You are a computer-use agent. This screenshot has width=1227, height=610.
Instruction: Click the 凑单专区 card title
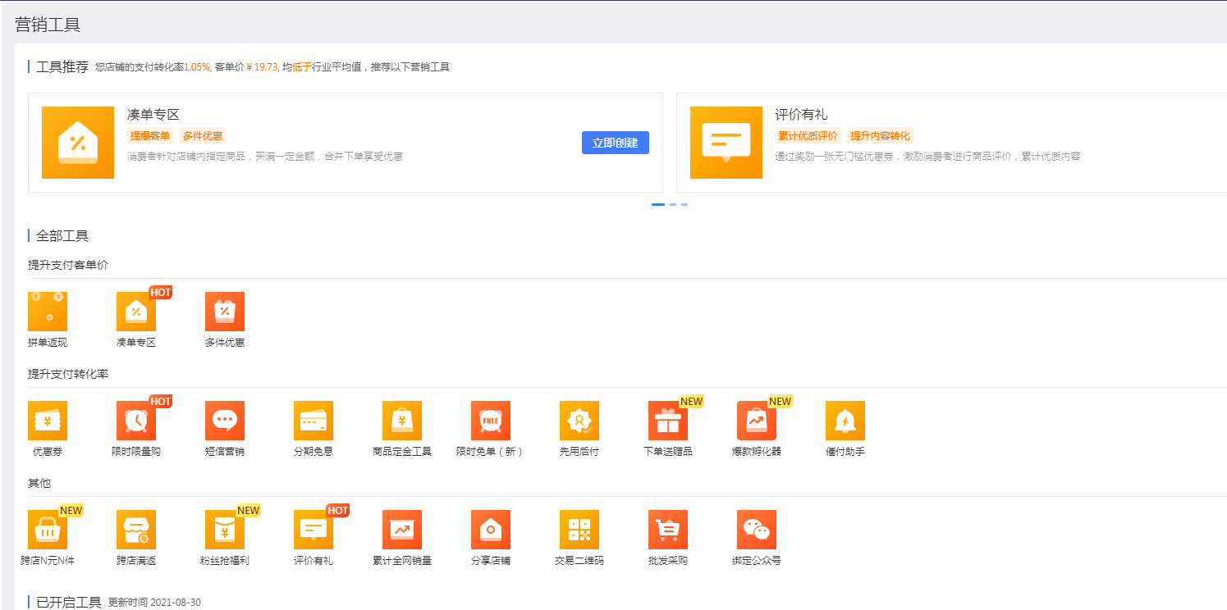tap(153, 115)
